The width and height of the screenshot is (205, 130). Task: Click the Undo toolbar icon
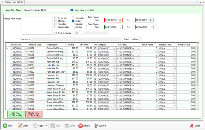pyautogui.click(x=67, y=125)
